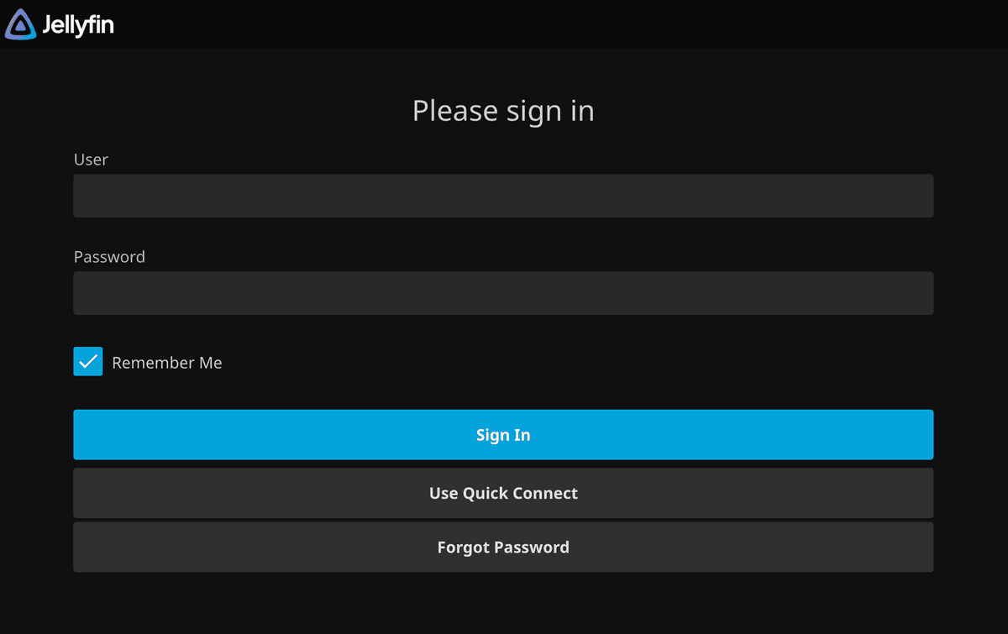Viewport: 1008px width, 634px height.
Task: Focus the Password input field
Action: pyautogui.click(x=503, y=293)
